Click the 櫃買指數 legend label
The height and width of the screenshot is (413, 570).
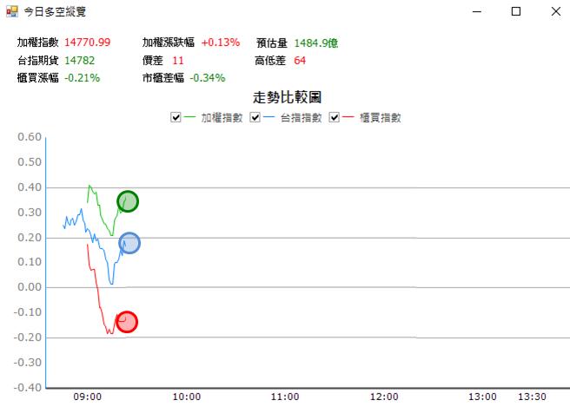[381, 118]
